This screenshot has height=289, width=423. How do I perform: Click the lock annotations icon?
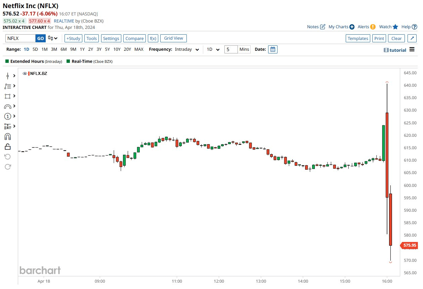pyautogui.click(x=7, y=147)
